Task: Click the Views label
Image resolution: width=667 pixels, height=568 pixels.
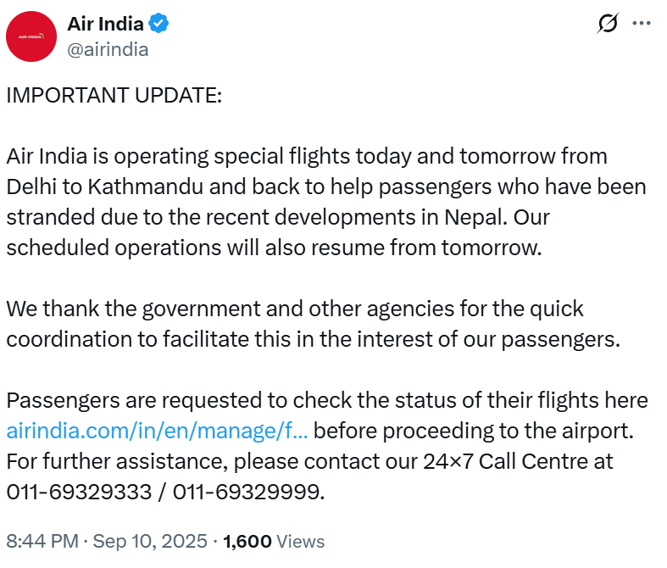Action: tap(301, 541)
